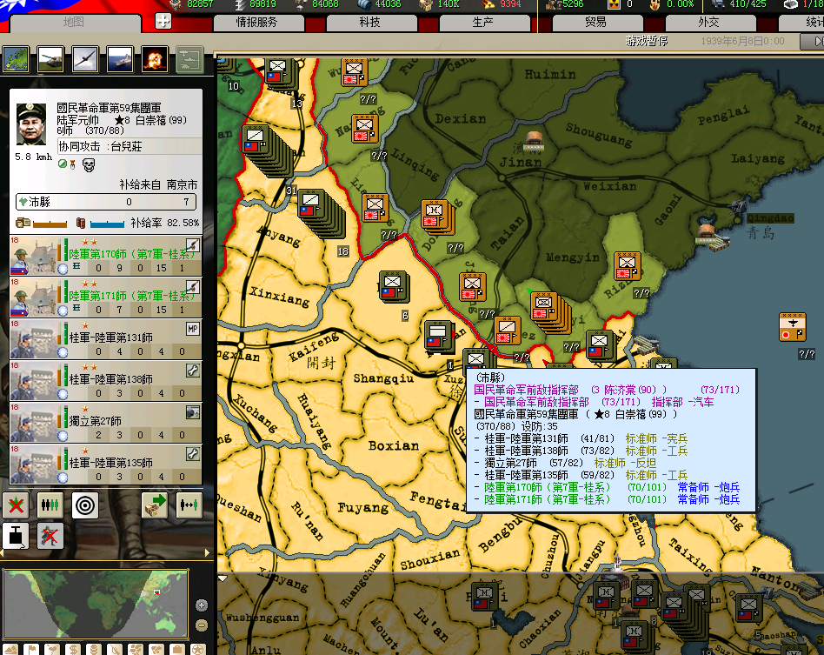Click the Europe map overview icon
The width and height of the screenshot is (824, 655).
[x=16, y=59]
